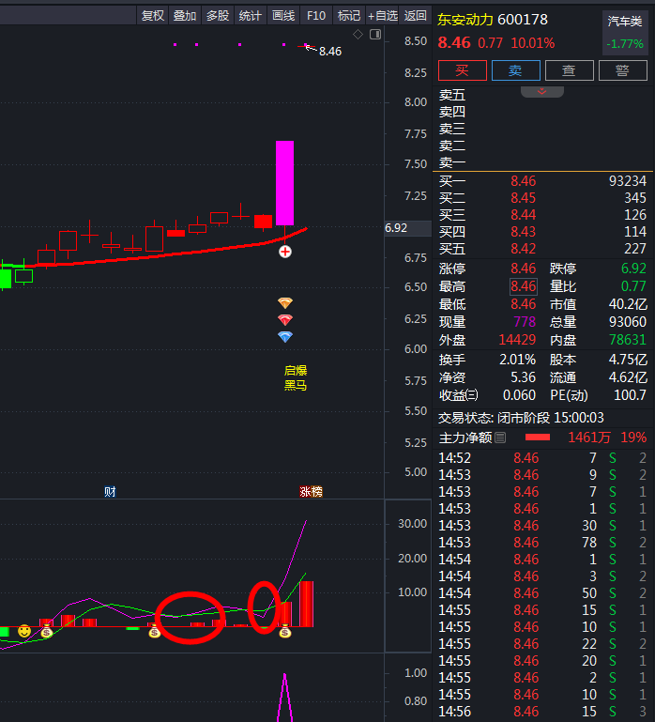This screenshot has height=722, width=655.
Task: Click the 外盘 value 14429
Action: click(x=517, y=340)
